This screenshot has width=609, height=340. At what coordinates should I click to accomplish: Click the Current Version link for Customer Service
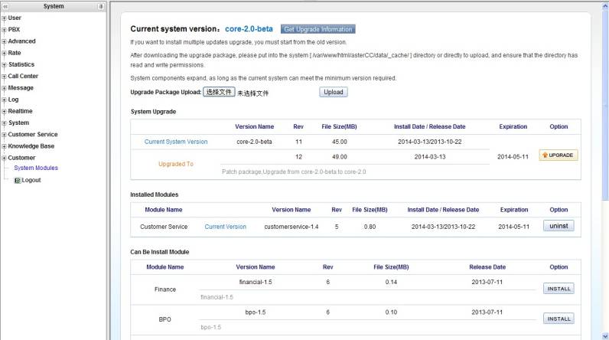(226, 227)
